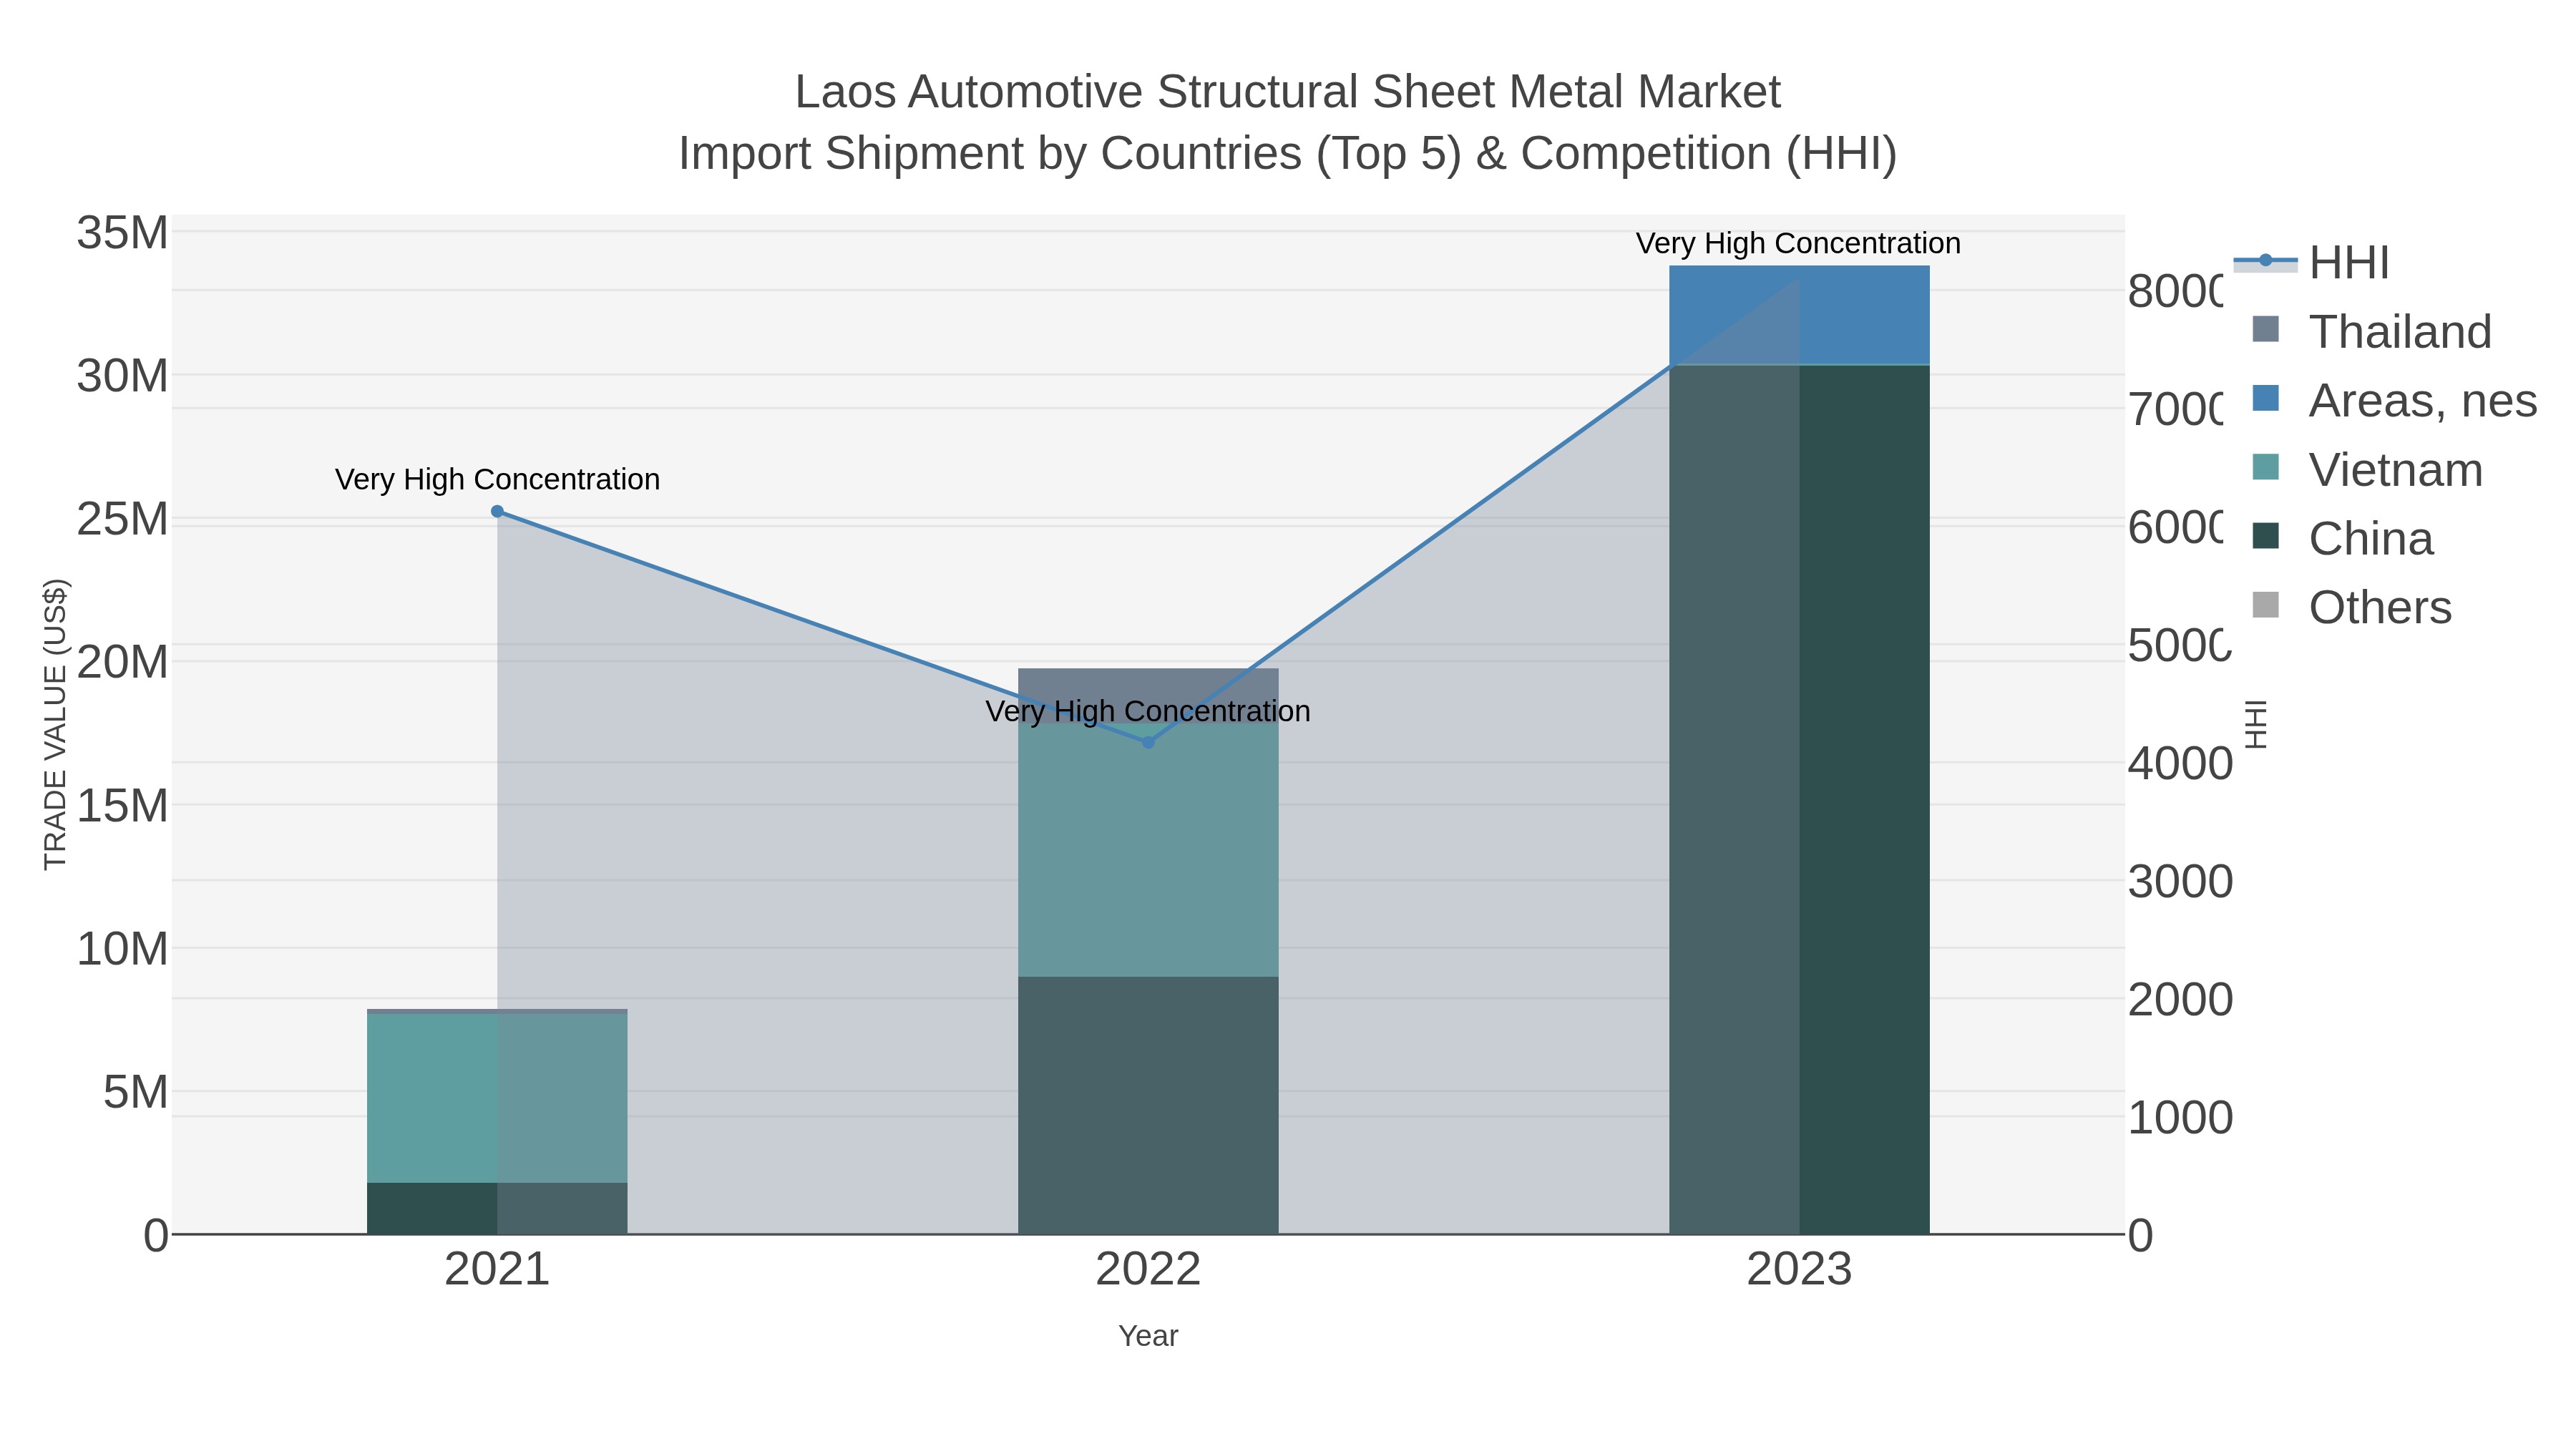This screenshot has width=2576, height=1449.
Task: Click the Areas, nes blue legend swatch
Action: point(2265,398)
